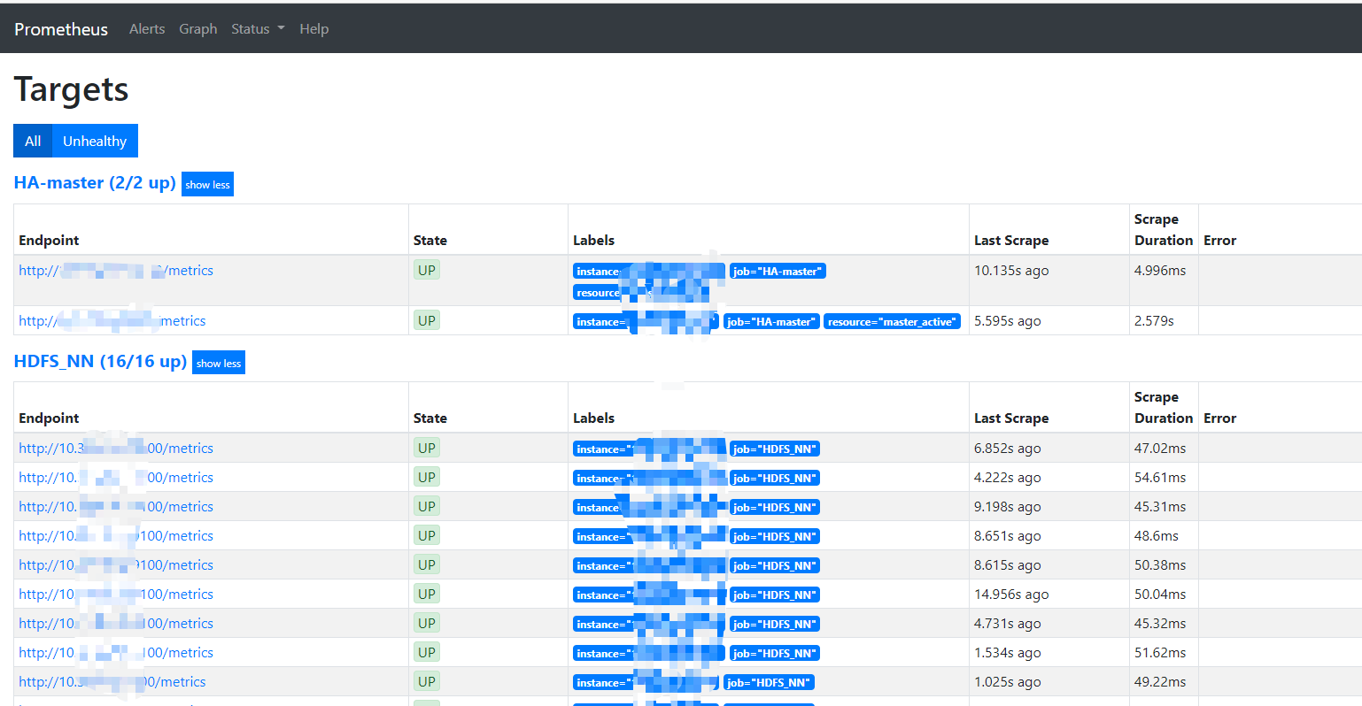Click the 2.579s scrape duration value
The width and height of the screenshot is (1362, 706).
pos(1154,321)
